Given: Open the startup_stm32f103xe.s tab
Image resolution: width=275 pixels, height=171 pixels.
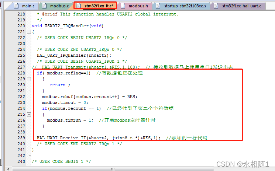Looking at the screenshot, I should (x=181, y=6).
